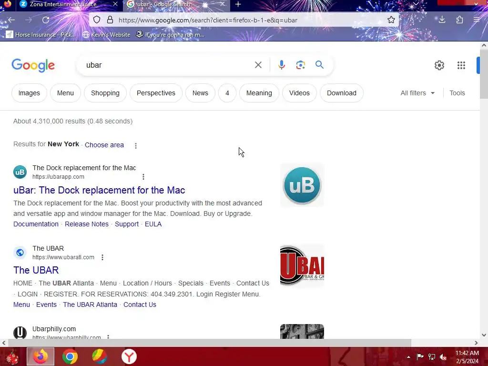Open the Yandex browser taskbar icon
488x366 pixels.
click(x=129, y=356)
